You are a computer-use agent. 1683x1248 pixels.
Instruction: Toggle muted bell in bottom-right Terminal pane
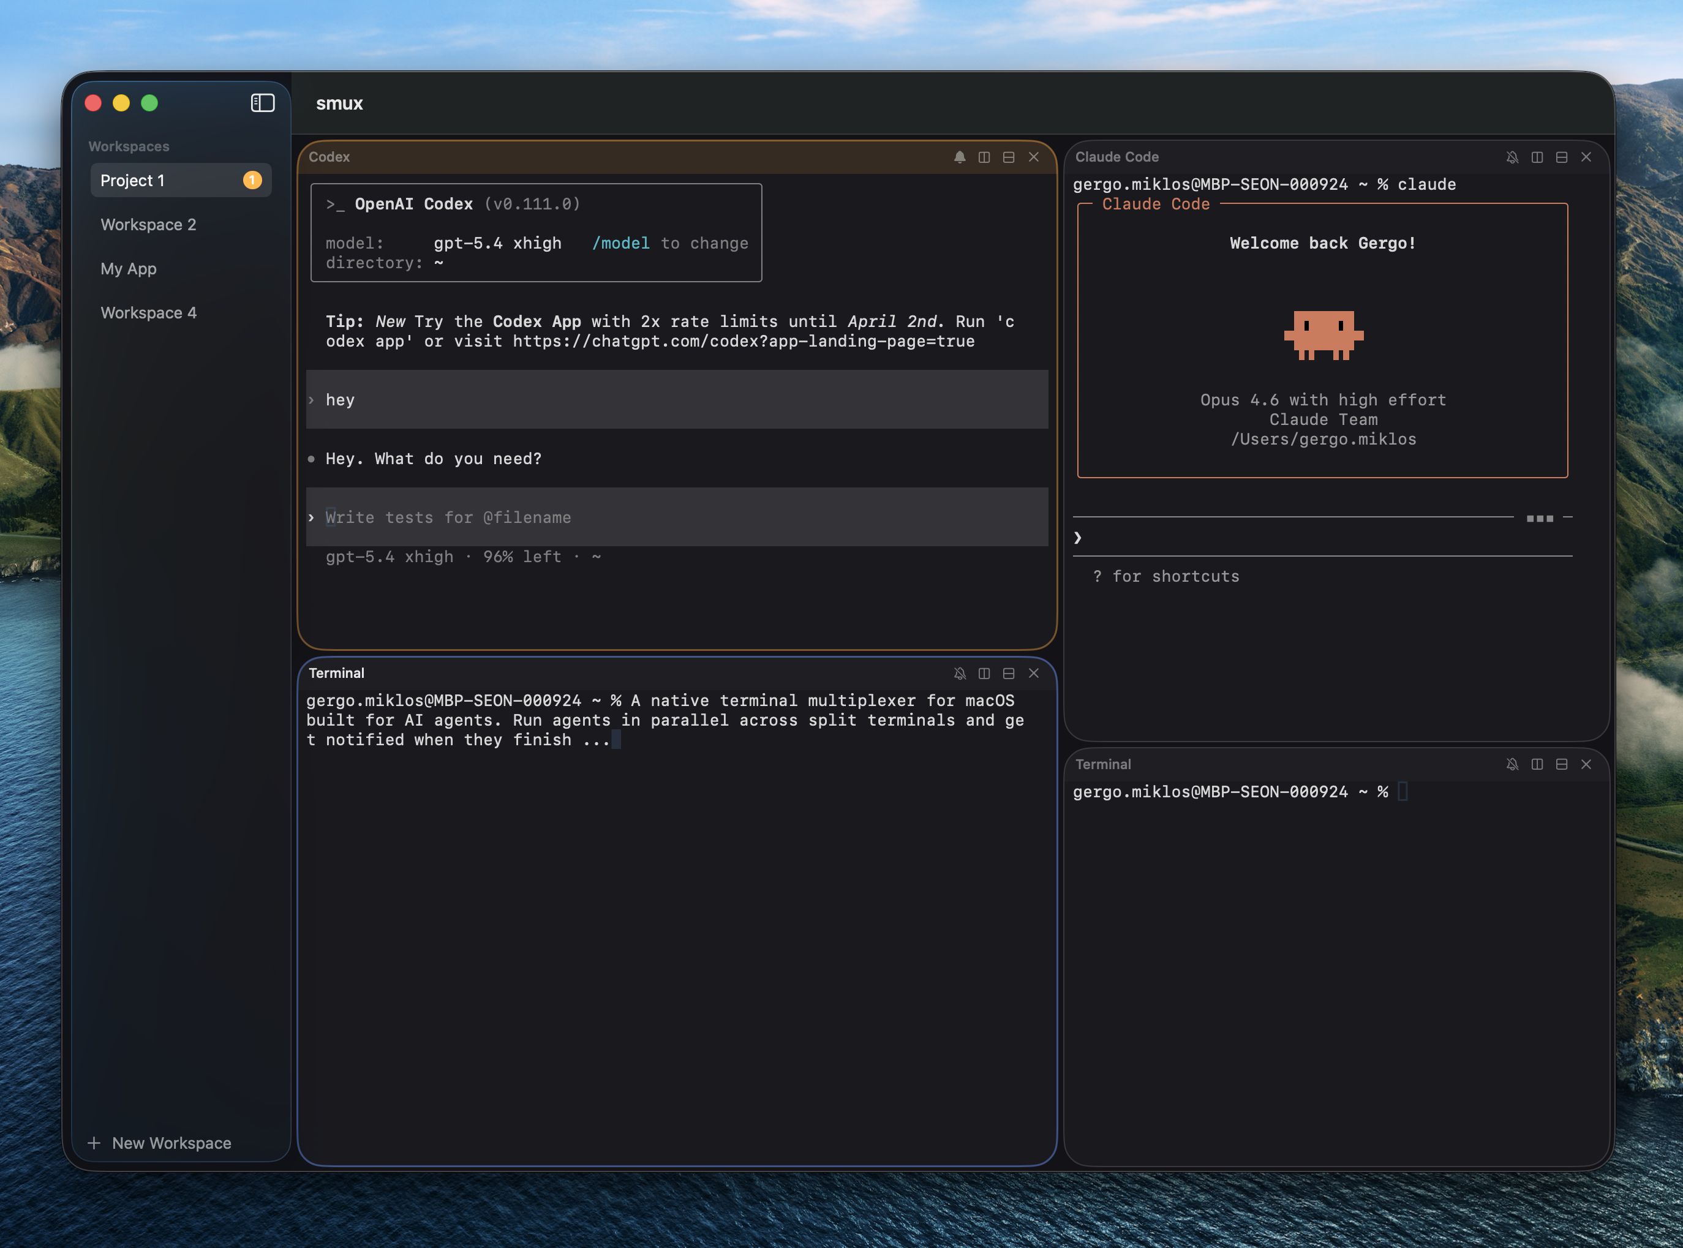(1512, 764)
